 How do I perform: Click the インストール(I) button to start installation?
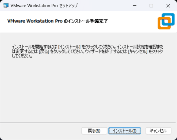(125, 131)
